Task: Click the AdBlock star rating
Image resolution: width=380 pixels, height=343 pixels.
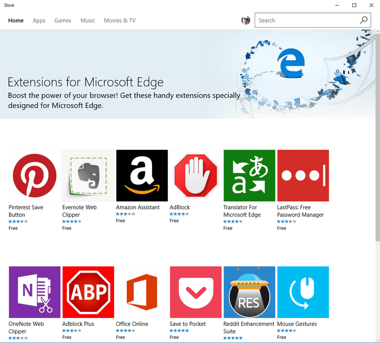Action: (x=179, y=214)
